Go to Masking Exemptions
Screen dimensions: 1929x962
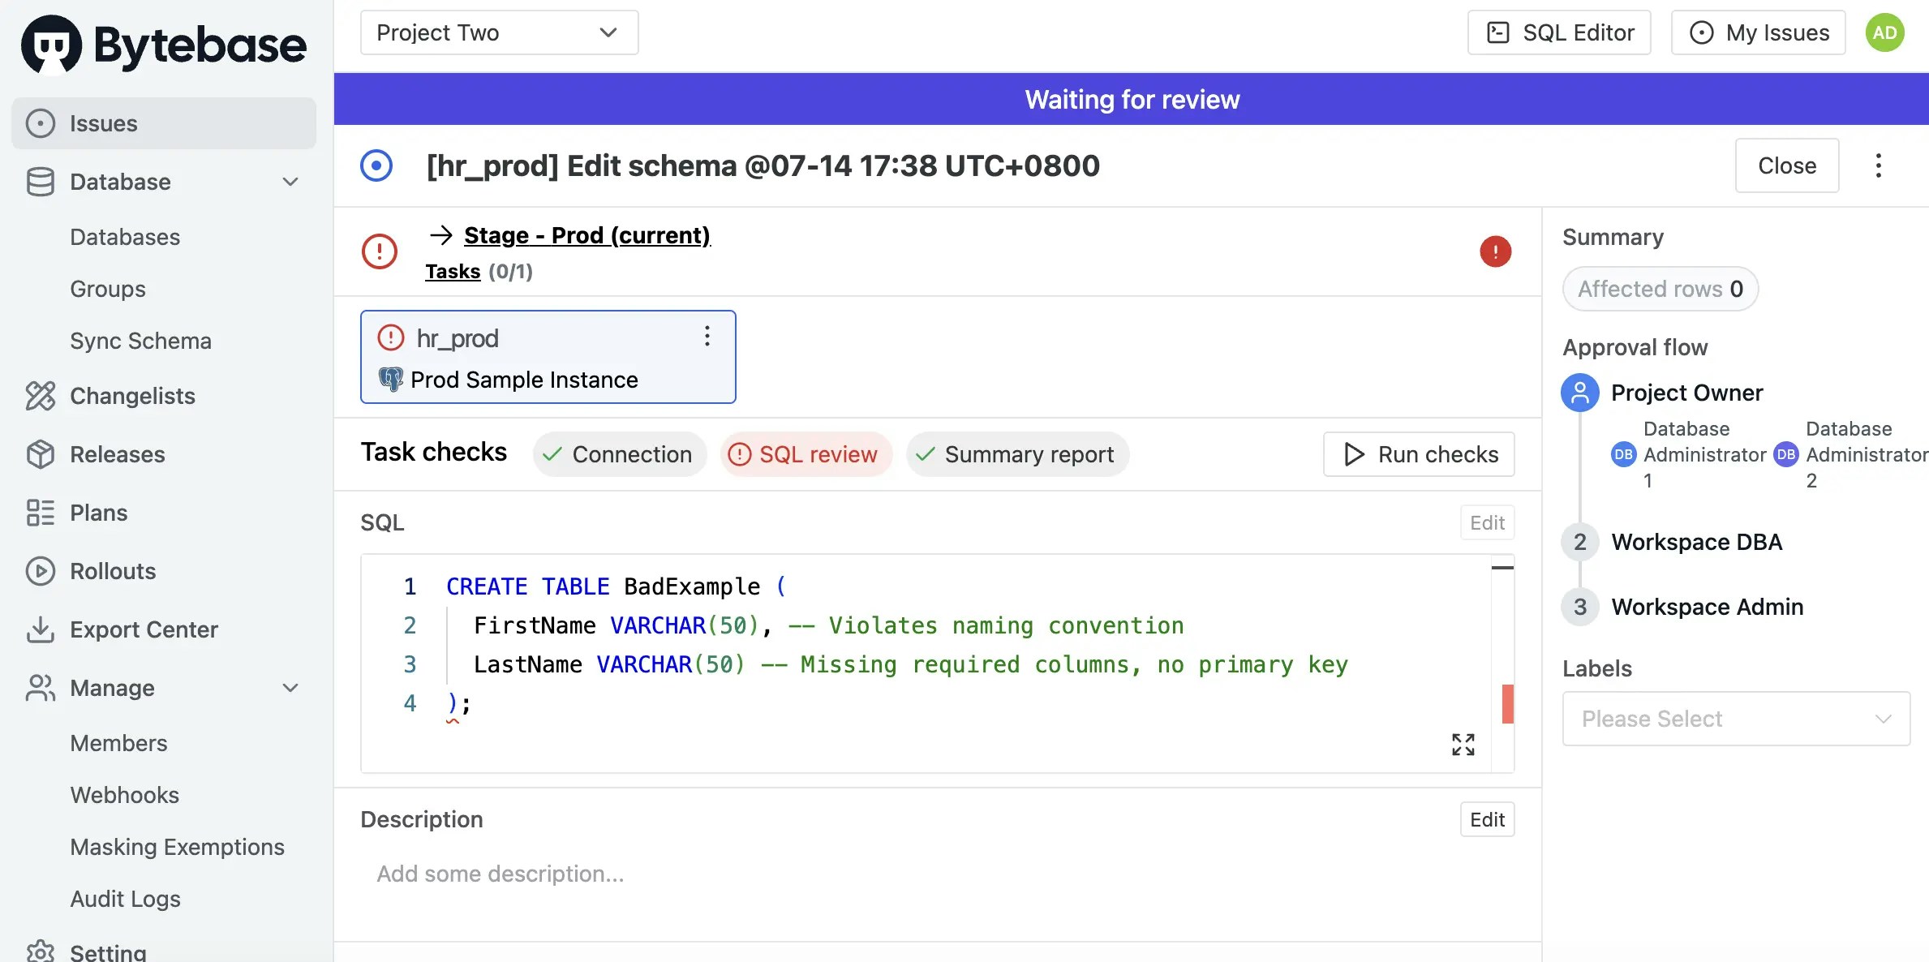point(177,847)
